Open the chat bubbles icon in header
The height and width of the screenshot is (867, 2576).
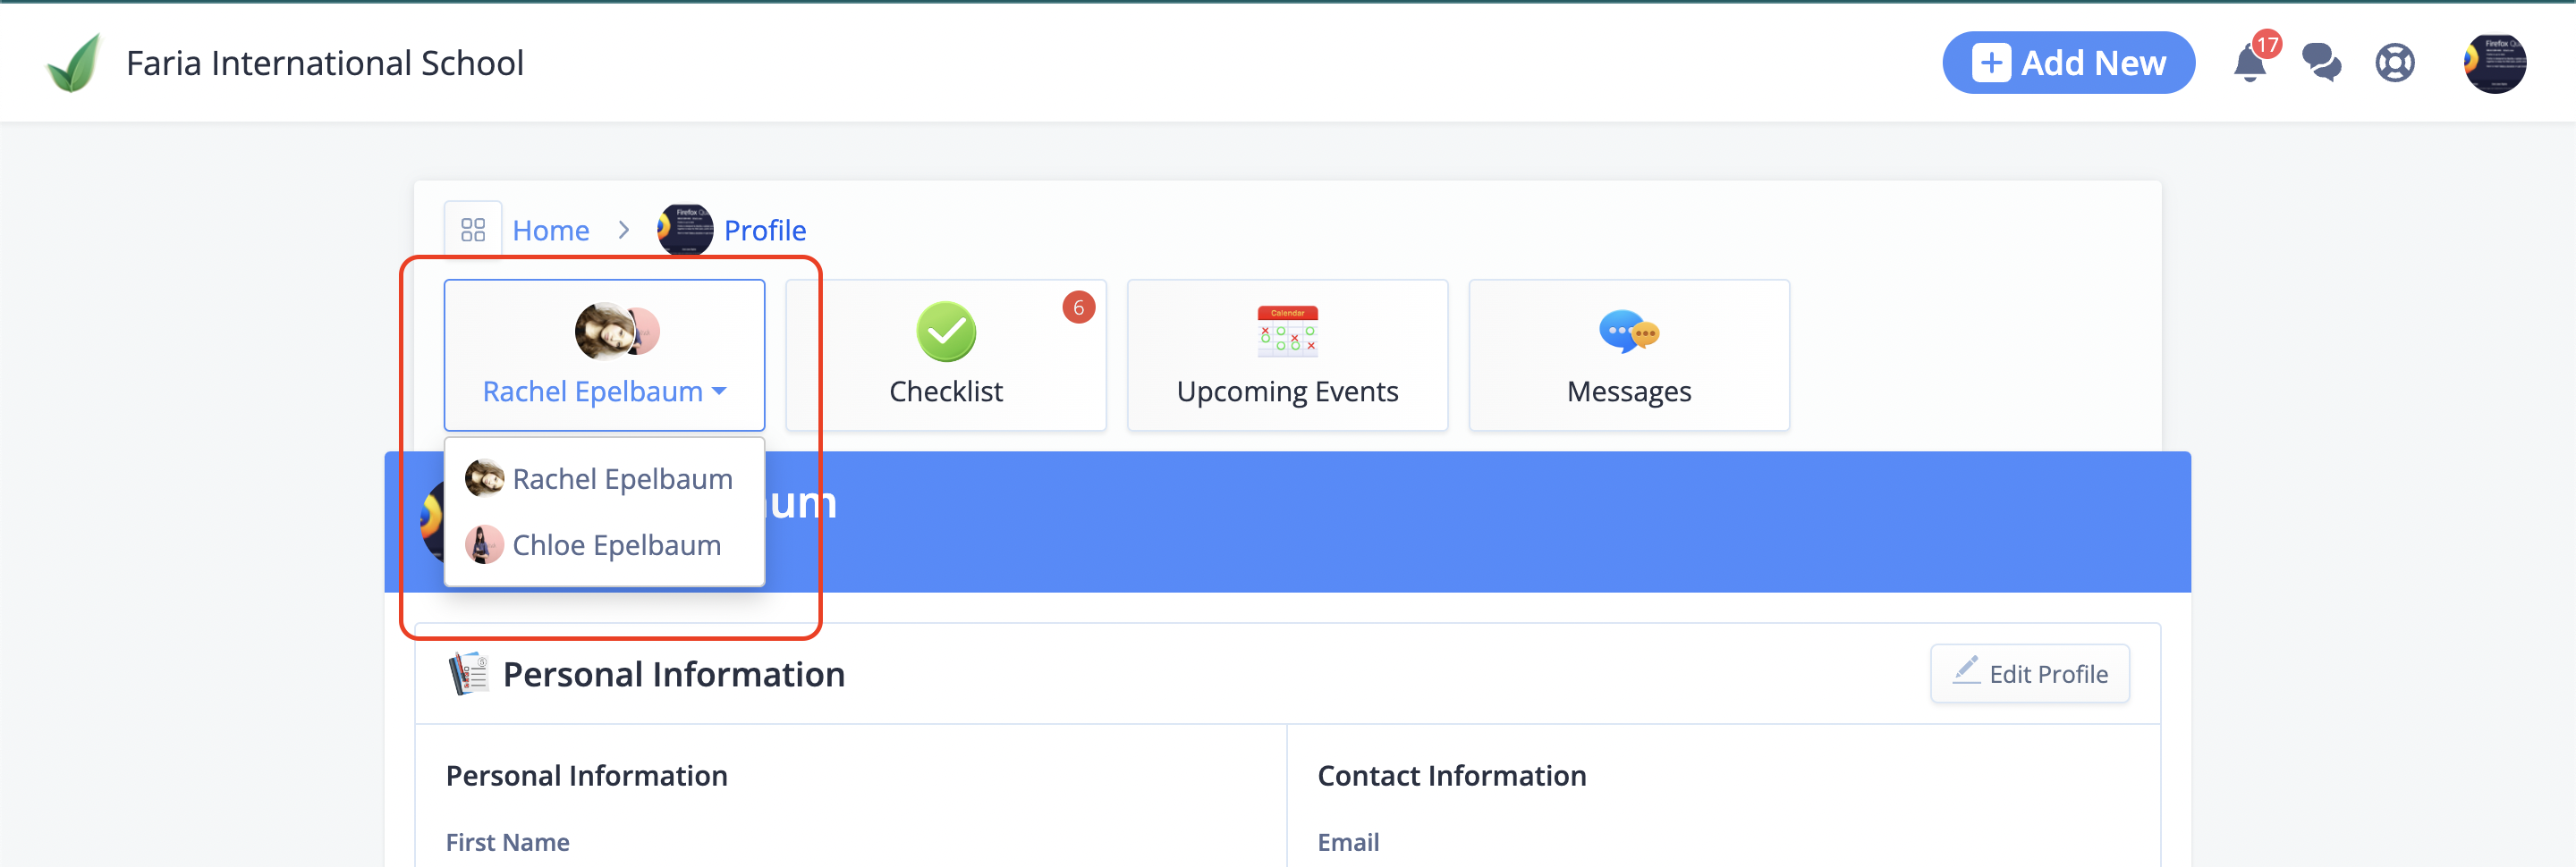tap(2321, 63)
